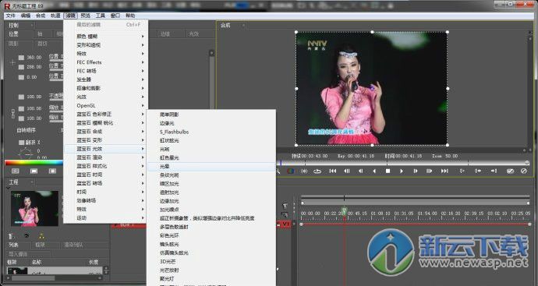Click the crosshair position icon in control panel
This screenshot has height=286, width=538.
[12, 62]
